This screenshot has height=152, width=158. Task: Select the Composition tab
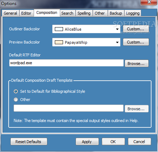coord(47,13)
